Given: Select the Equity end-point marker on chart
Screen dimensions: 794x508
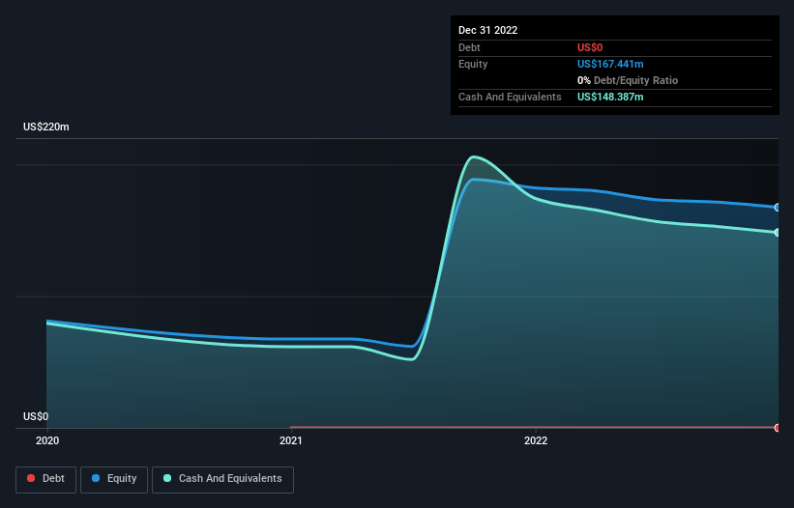Looking at the screenshot, I should click(x=778, y=208).
